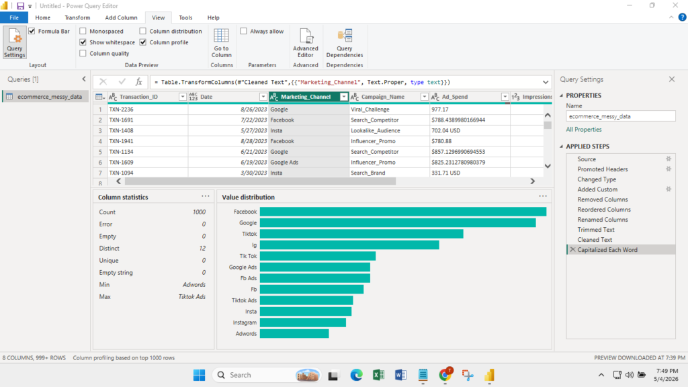Open settings gear for Promoted Headers step

pos(669,169)
